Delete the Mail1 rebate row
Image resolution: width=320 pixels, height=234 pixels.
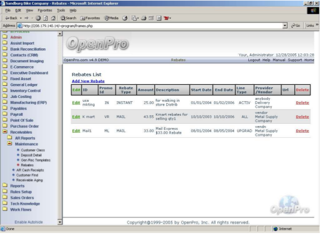[302, 131]
